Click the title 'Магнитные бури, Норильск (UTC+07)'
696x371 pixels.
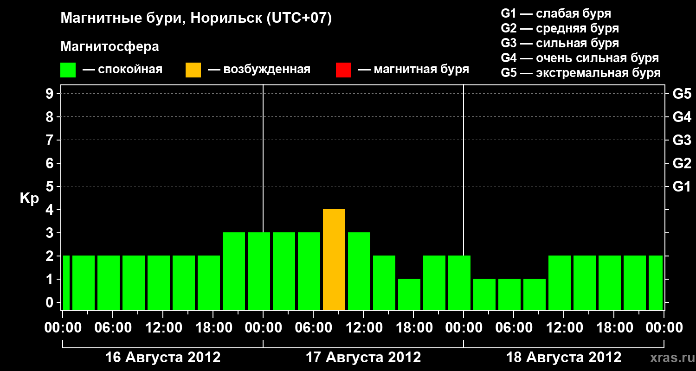coord(196,19)
